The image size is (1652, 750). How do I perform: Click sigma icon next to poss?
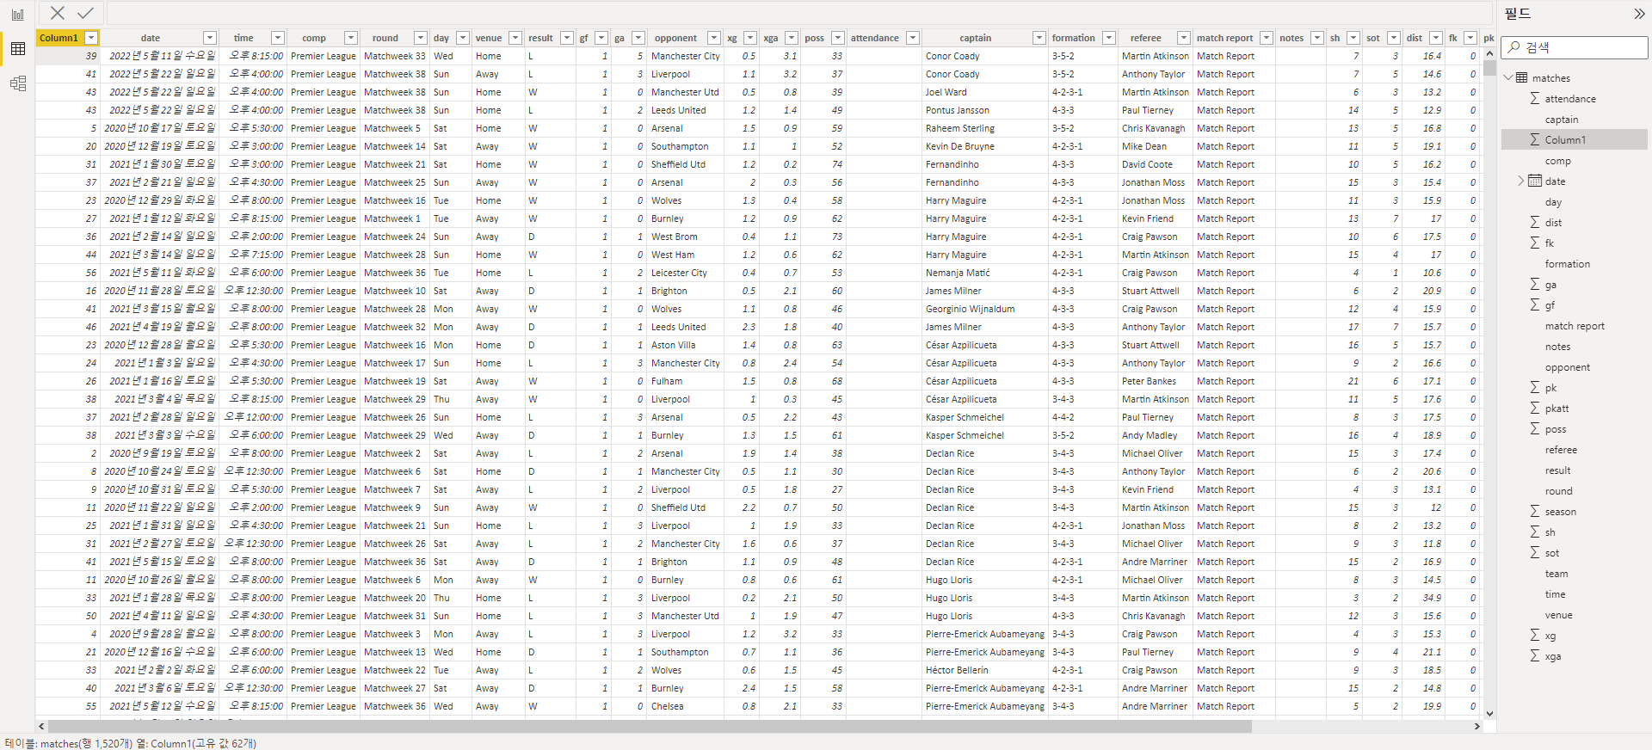[1535, 429]
